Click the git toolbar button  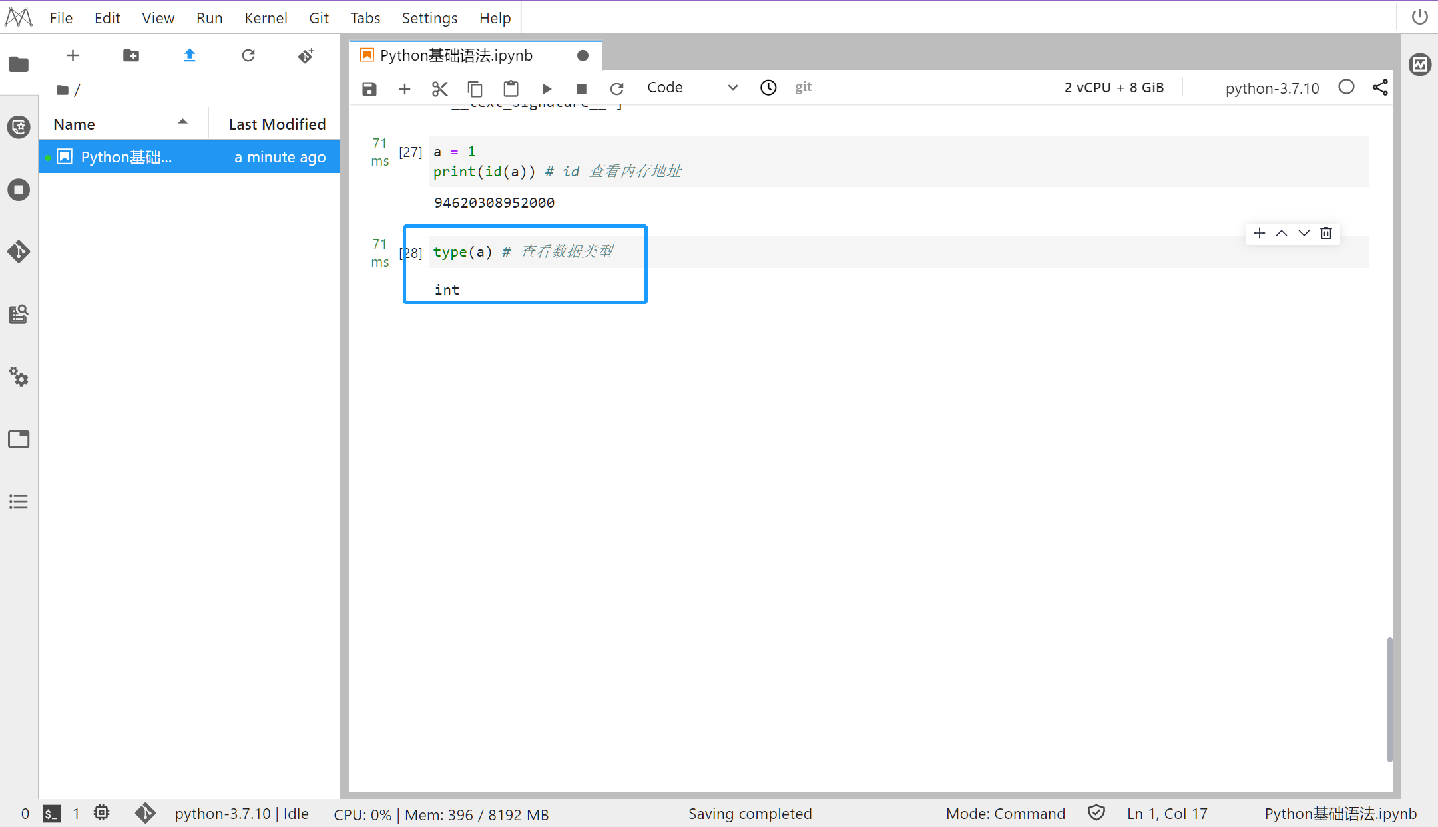point(803,87)
